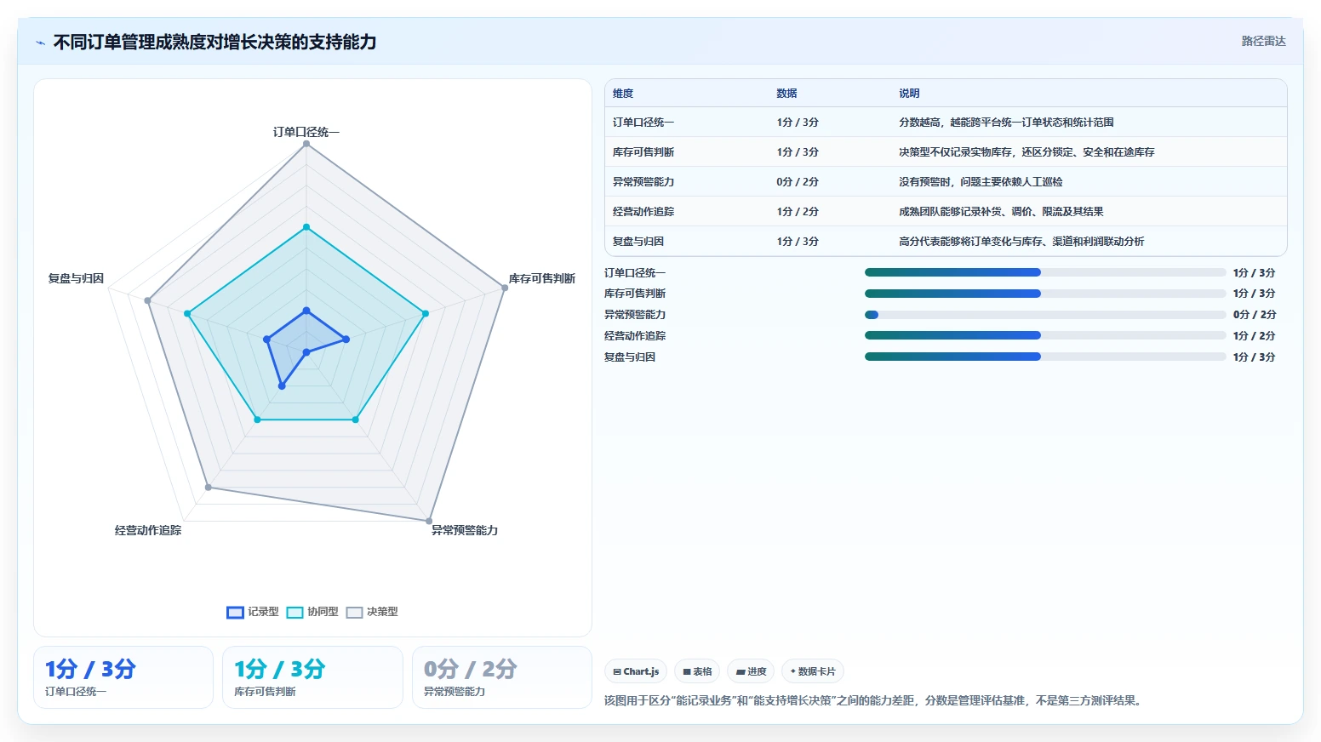Click the 复盘与归因 progress bar
The image size is (1321, 742).
[1045, 357]
